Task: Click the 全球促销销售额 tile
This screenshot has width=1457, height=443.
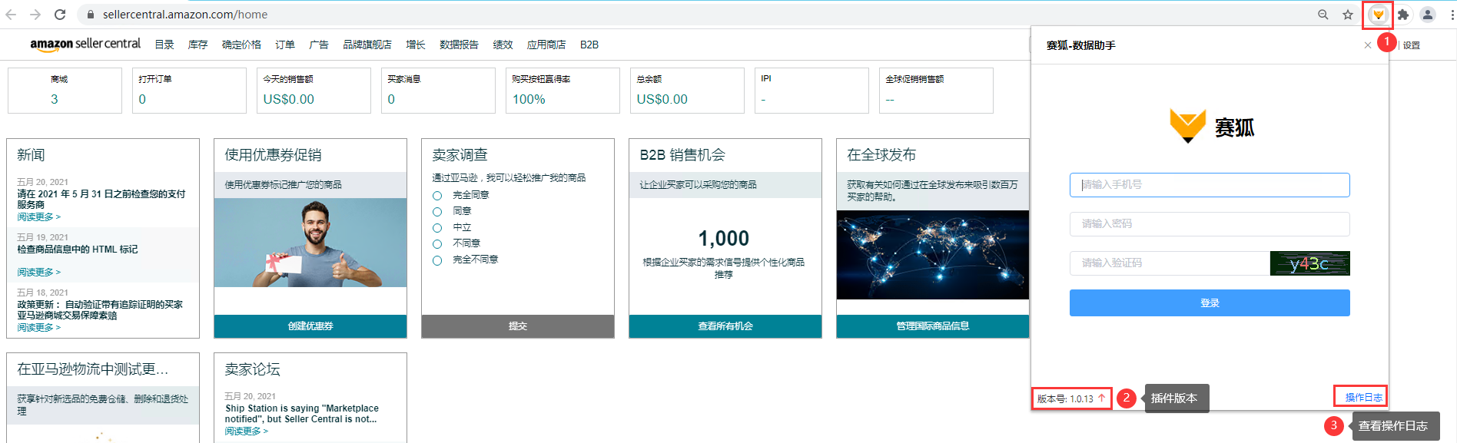Action: tap(936, 91)
